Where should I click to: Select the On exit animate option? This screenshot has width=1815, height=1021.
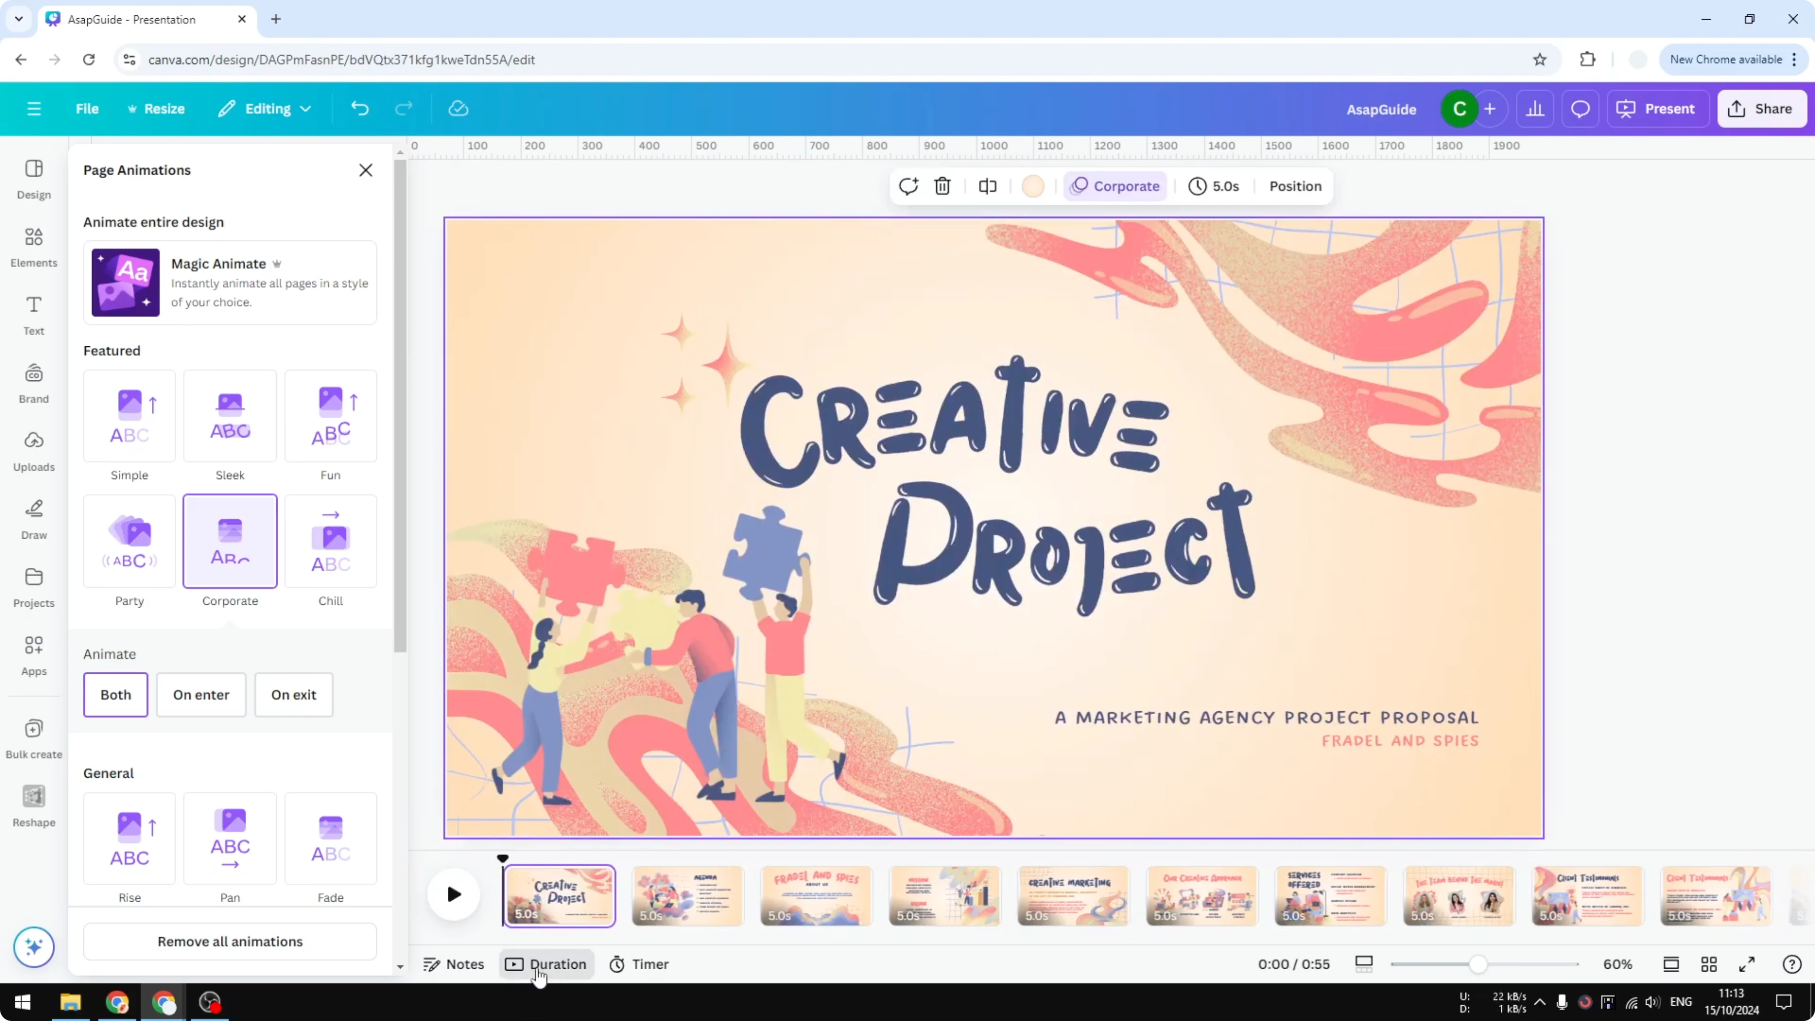[x=293, y=695]
